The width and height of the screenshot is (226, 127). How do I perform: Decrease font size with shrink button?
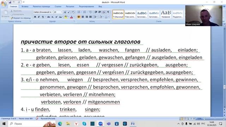tap(69, 12)
